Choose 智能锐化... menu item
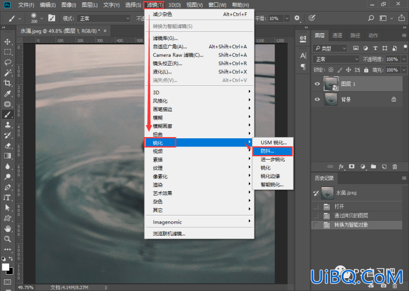This screenshot has height=291, width=409. point(273,185)
